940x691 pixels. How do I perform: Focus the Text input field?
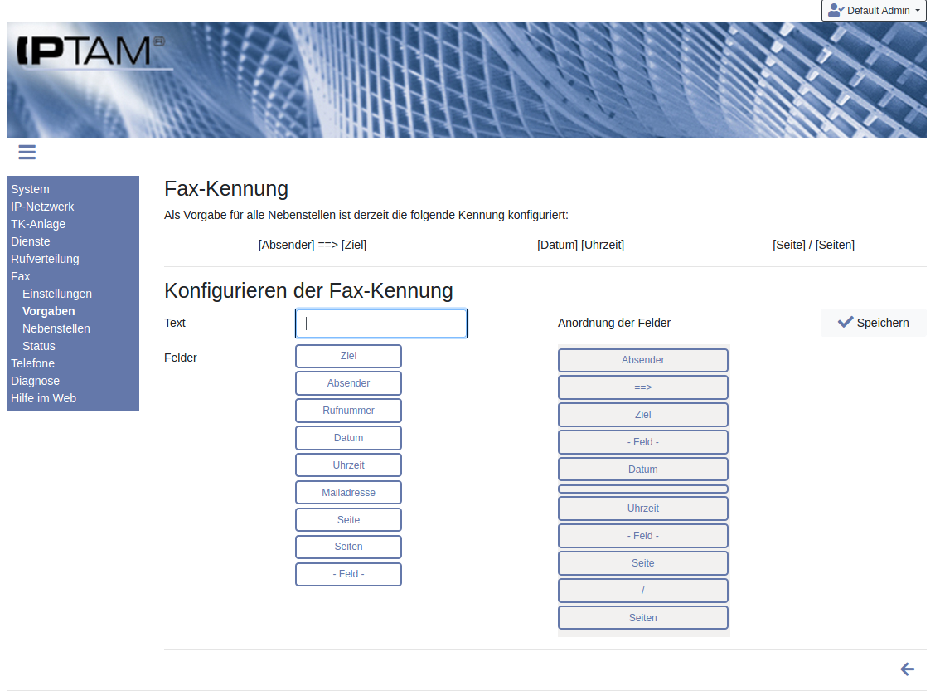coord(381,324)
